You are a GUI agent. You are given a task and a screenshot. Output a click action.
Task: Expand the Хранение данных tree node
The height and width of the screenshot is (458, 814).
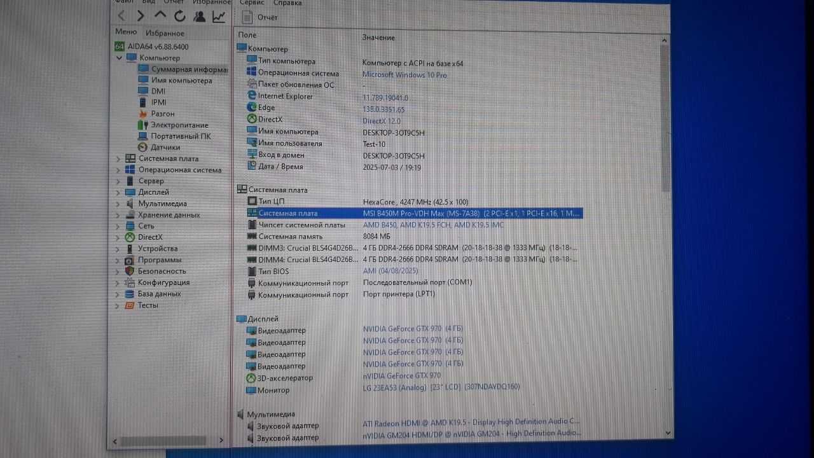tap(118, 215)
